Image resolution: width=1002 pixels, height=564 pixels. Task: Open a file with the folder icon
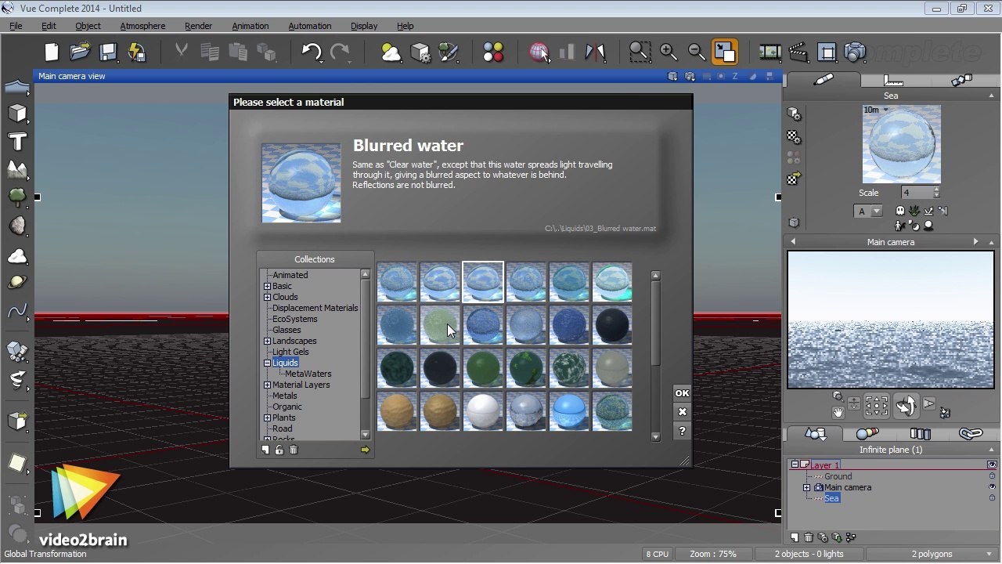[80, 52]
